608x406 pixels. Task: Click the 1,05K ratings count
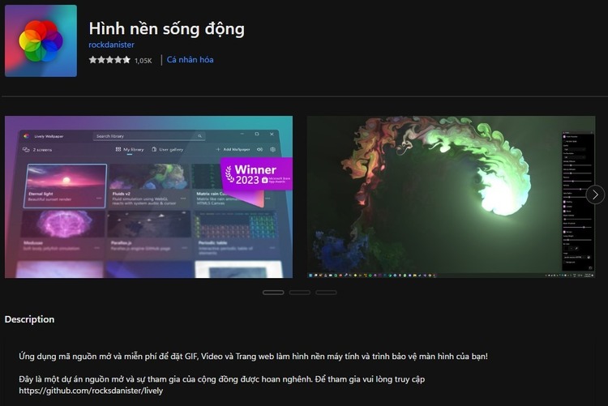(143, 61)
